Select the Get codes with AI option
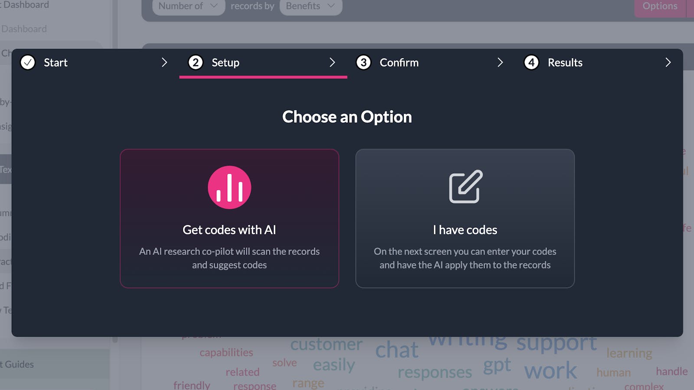This screenshot has height=390, width=694. (x=229, y=218)
